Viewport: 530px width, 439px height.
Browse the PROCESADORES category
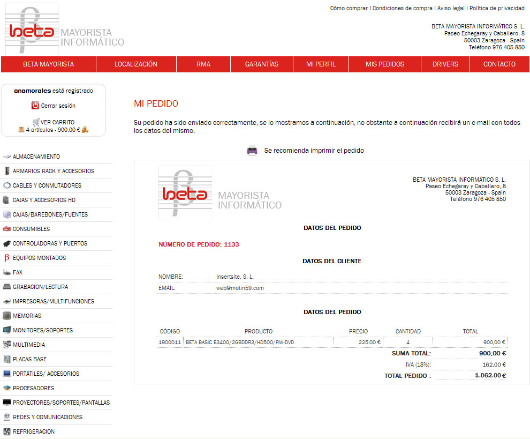click(x=34, y=388)
